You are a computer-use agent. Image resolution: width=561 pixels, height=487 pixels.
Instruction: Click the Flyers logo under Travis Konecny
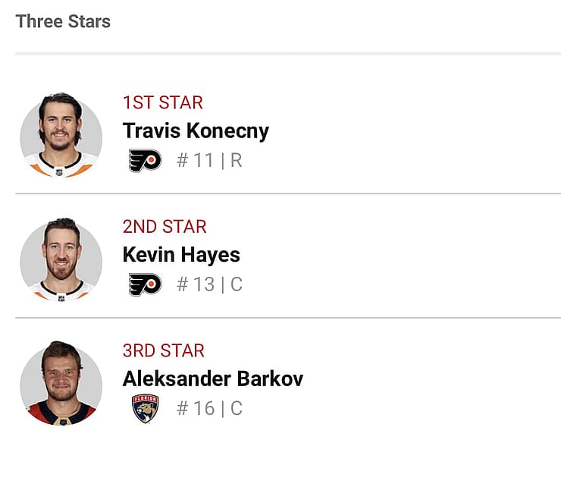[145, 160]
